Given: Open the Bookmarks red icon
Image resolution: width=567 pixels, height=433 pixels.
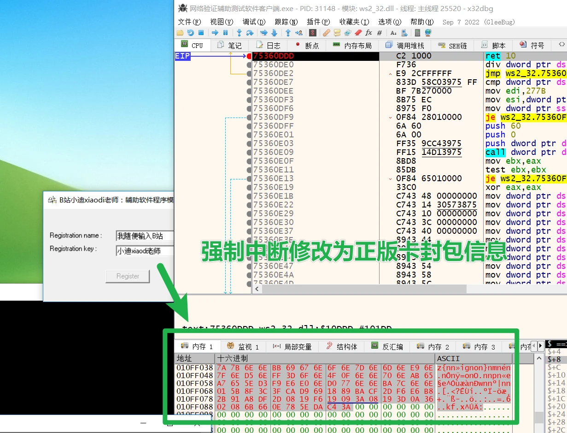Looking at the screenshot, I should pos(358,33).
